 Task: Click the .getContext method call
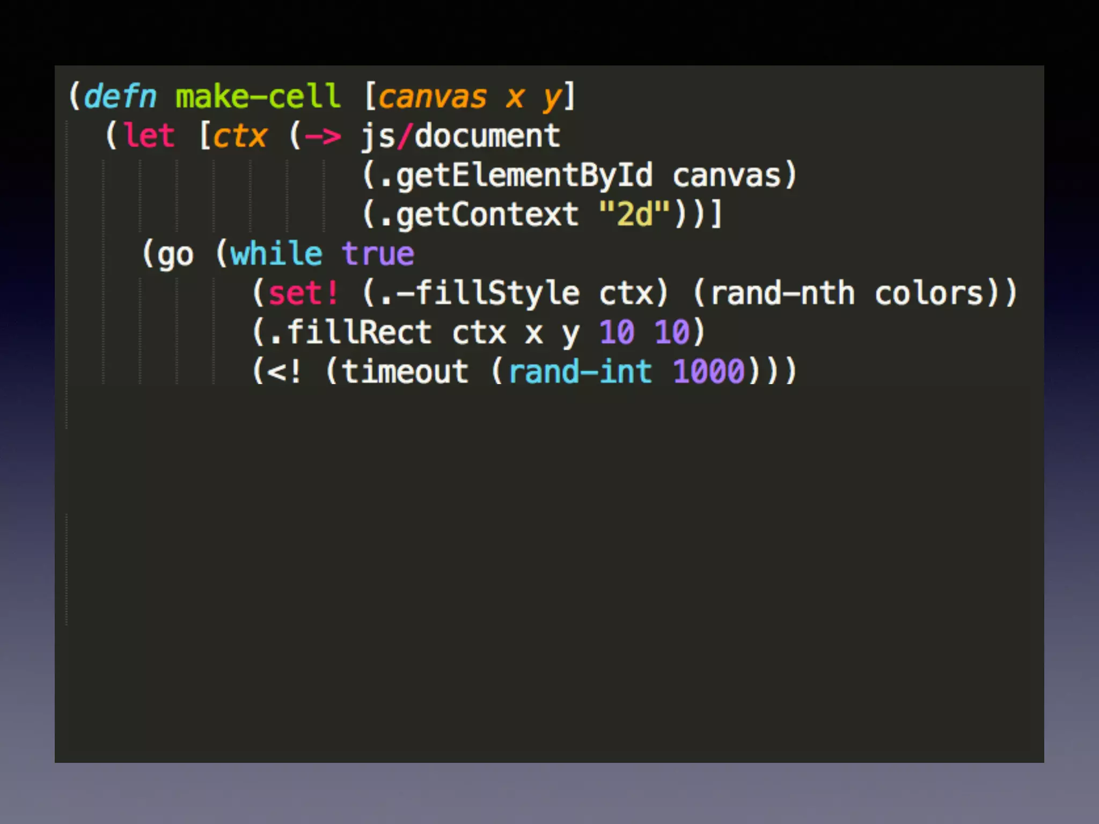(479, 215)
